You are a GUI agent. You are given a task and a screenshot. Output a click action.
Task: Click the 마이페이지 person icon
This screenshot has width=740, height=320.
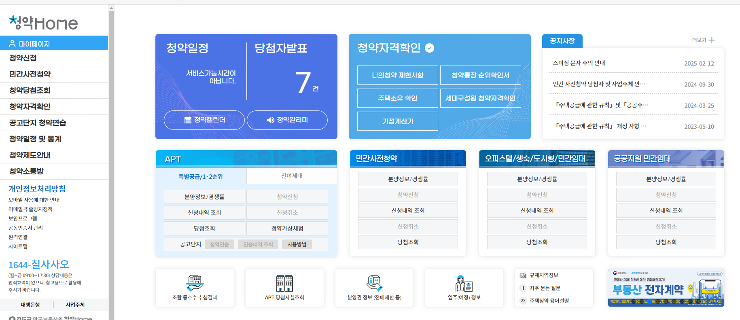12,43
